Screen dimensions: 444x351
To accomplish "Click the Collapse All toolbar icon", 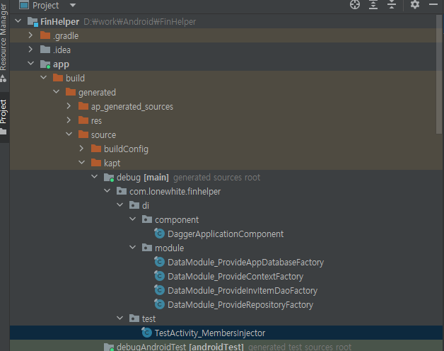I will click(392, 4).
